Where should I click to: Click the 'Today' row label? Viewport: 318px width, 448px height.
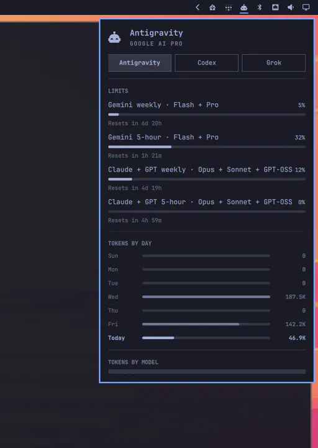[116, 338]
